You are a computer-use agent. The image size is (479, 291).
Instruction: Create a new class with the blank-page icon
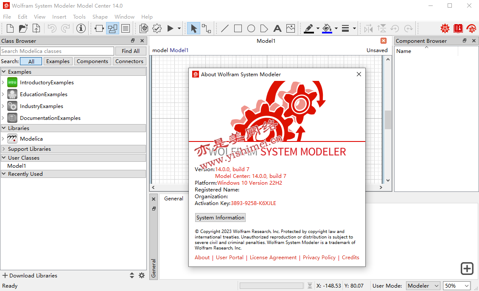[10, 28]
